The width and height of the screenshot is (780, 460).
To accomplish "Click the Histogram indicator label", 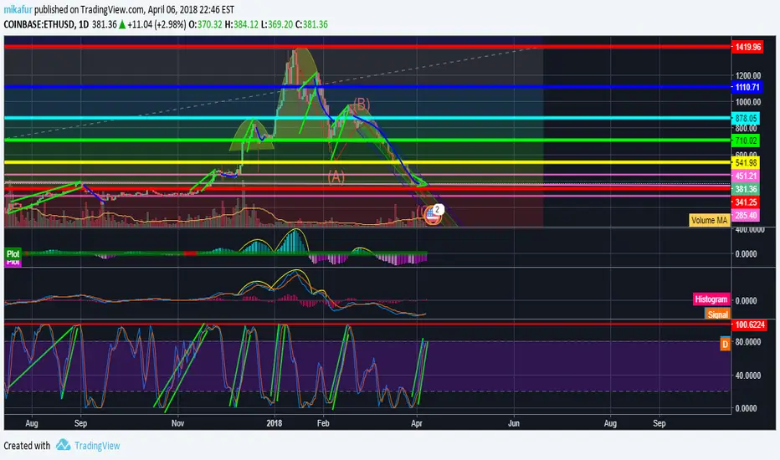I will click(x=711, y=299).
